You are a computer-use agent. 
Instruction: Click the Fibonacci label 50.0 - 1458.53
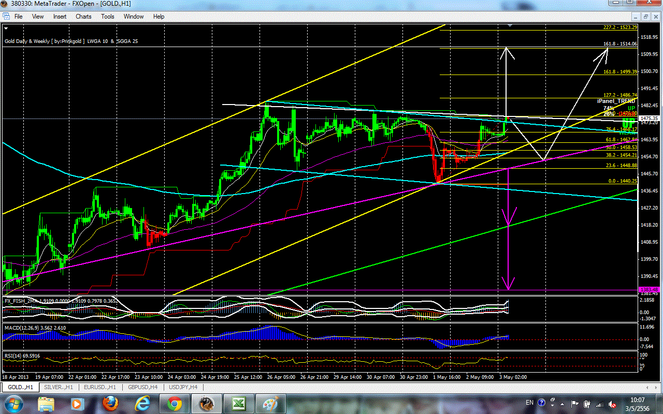point(619,147)
